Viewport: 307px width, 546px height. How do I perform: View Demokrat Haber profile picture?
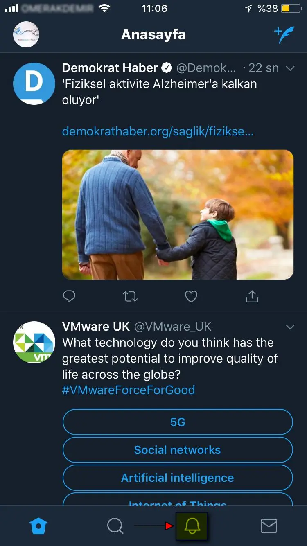[34, 83]
